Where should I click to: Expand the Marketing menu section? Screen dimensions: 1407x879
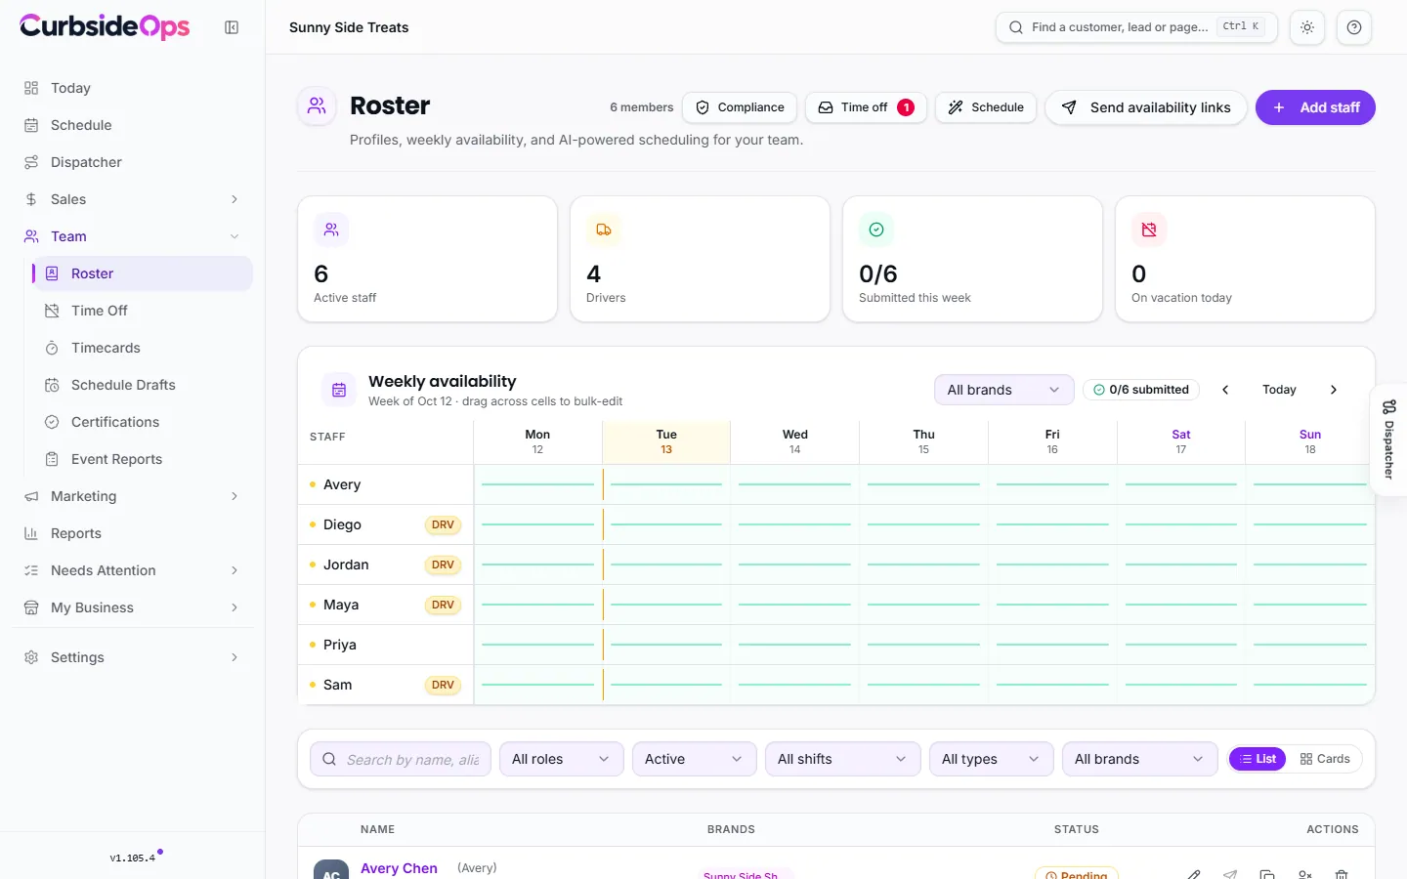coord(132,496)
